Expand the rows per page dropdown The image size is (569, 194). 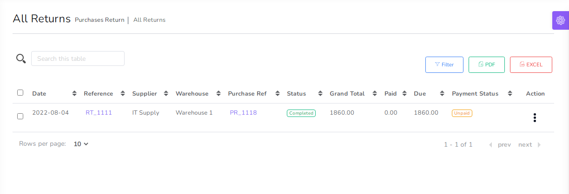pyautogui.click(x=81, y=144)
